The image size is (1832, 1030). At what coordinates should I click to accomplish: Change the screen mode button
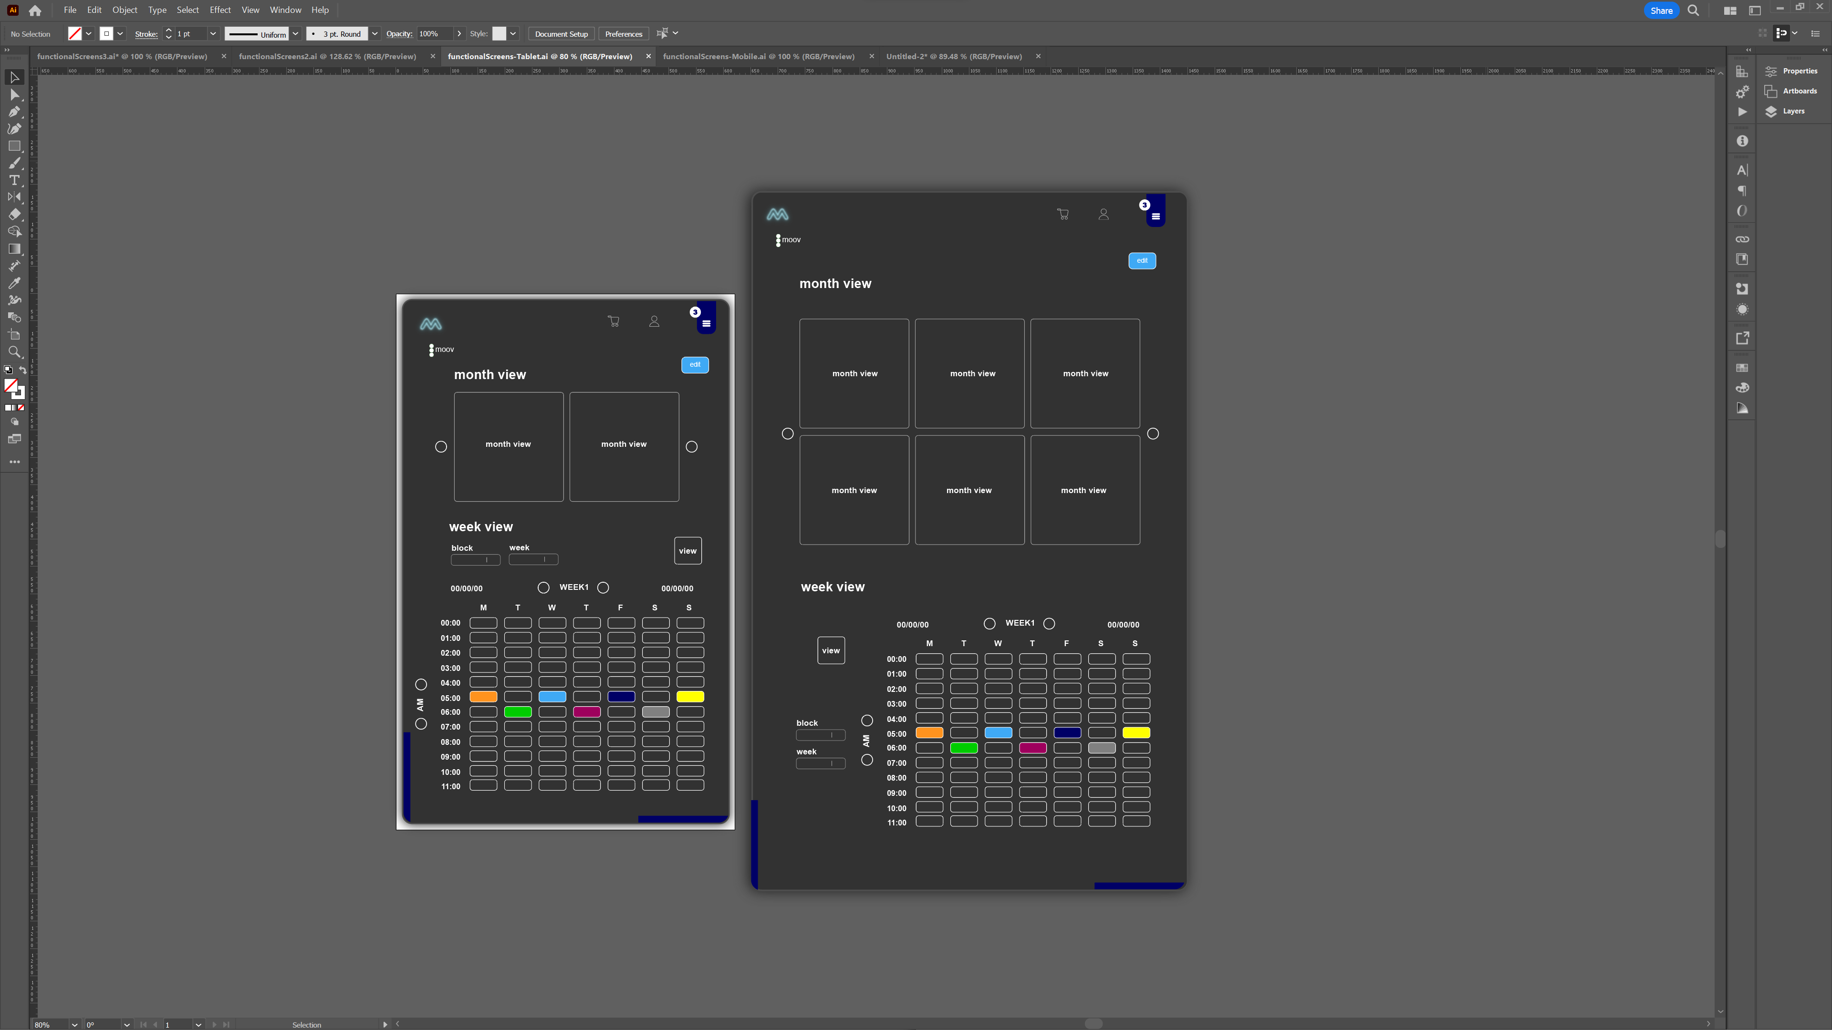coord(14,439)
